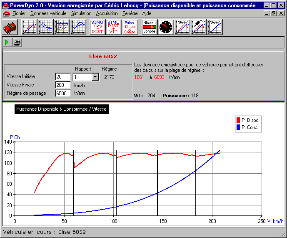Open the SIMU TPS + DIST simulation
Viewport: 287px width, 238px height.
(x=97, y=27)
